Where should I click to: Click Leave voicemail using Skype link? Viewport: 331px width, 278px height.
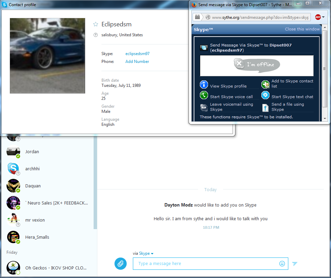[x=232, y=107]
